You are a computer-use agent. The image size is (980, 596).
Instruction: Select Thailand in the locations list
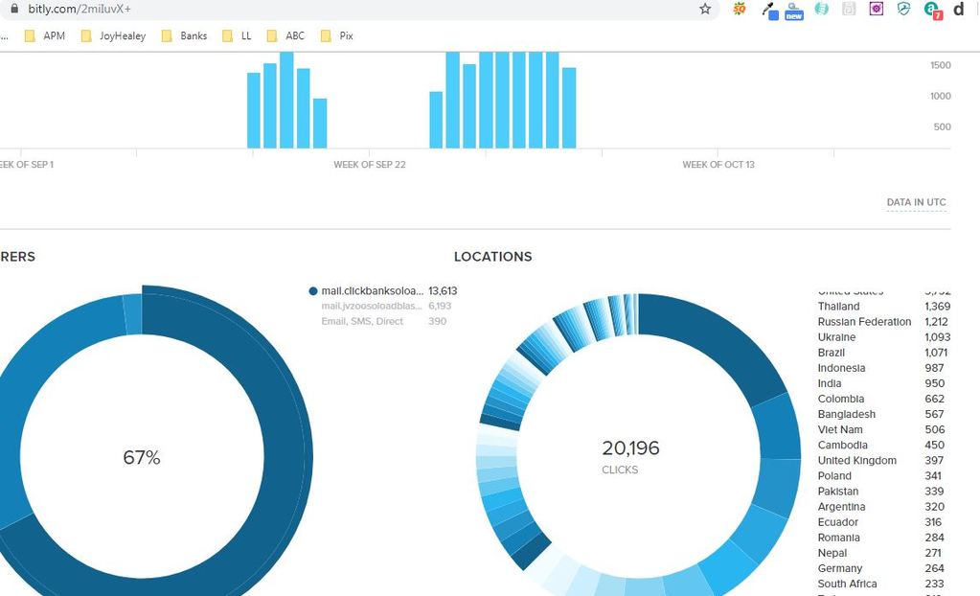[884, 307]
